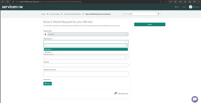The height and width of the screenshot is (103, 201).
Task: Go to Service Catalog breadcrumb
Action: point(55,14)
